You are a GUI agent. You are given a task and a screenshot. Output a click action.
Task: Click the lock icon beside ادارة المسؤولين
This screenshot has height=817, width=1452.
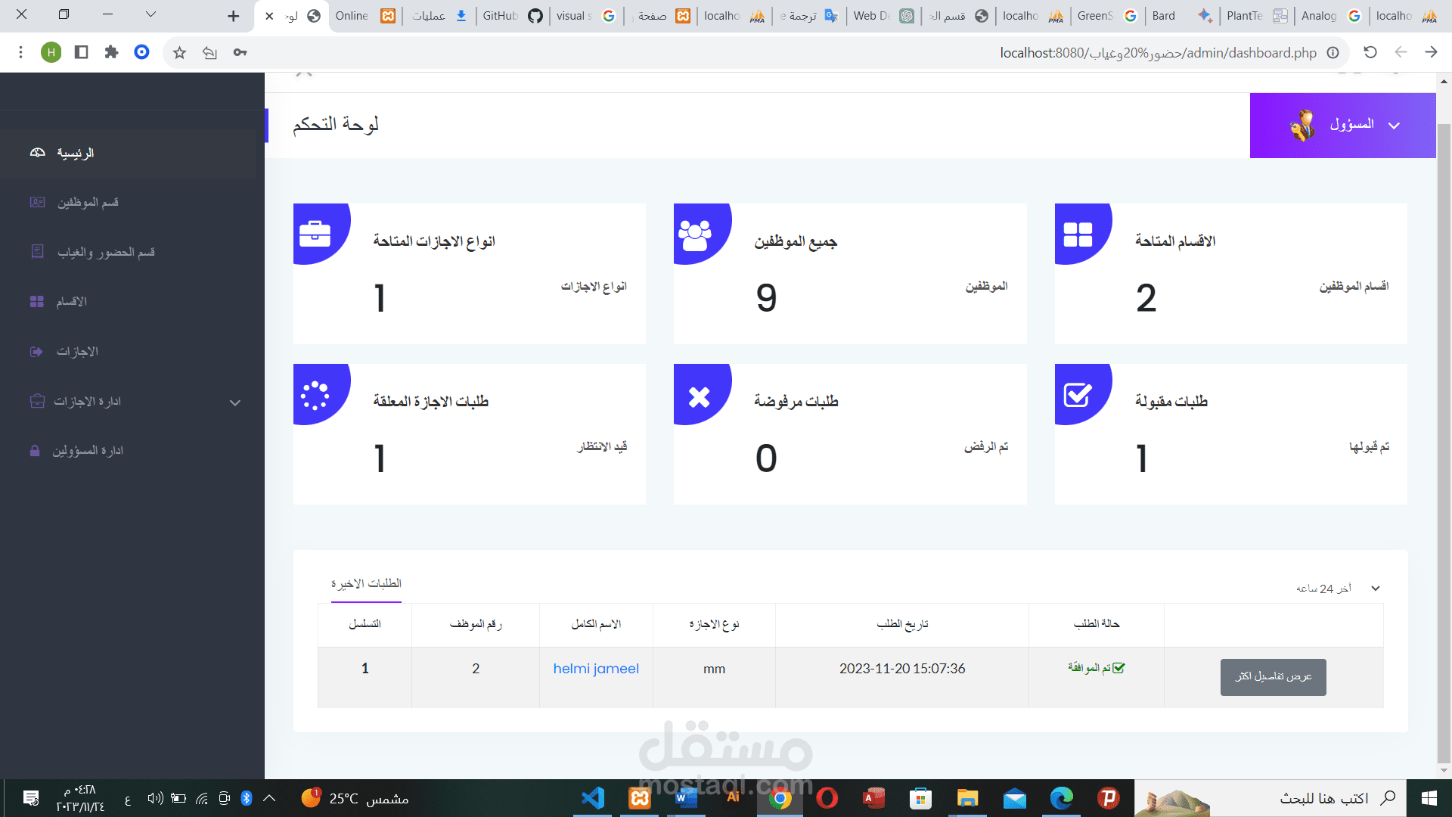[35, 451]
